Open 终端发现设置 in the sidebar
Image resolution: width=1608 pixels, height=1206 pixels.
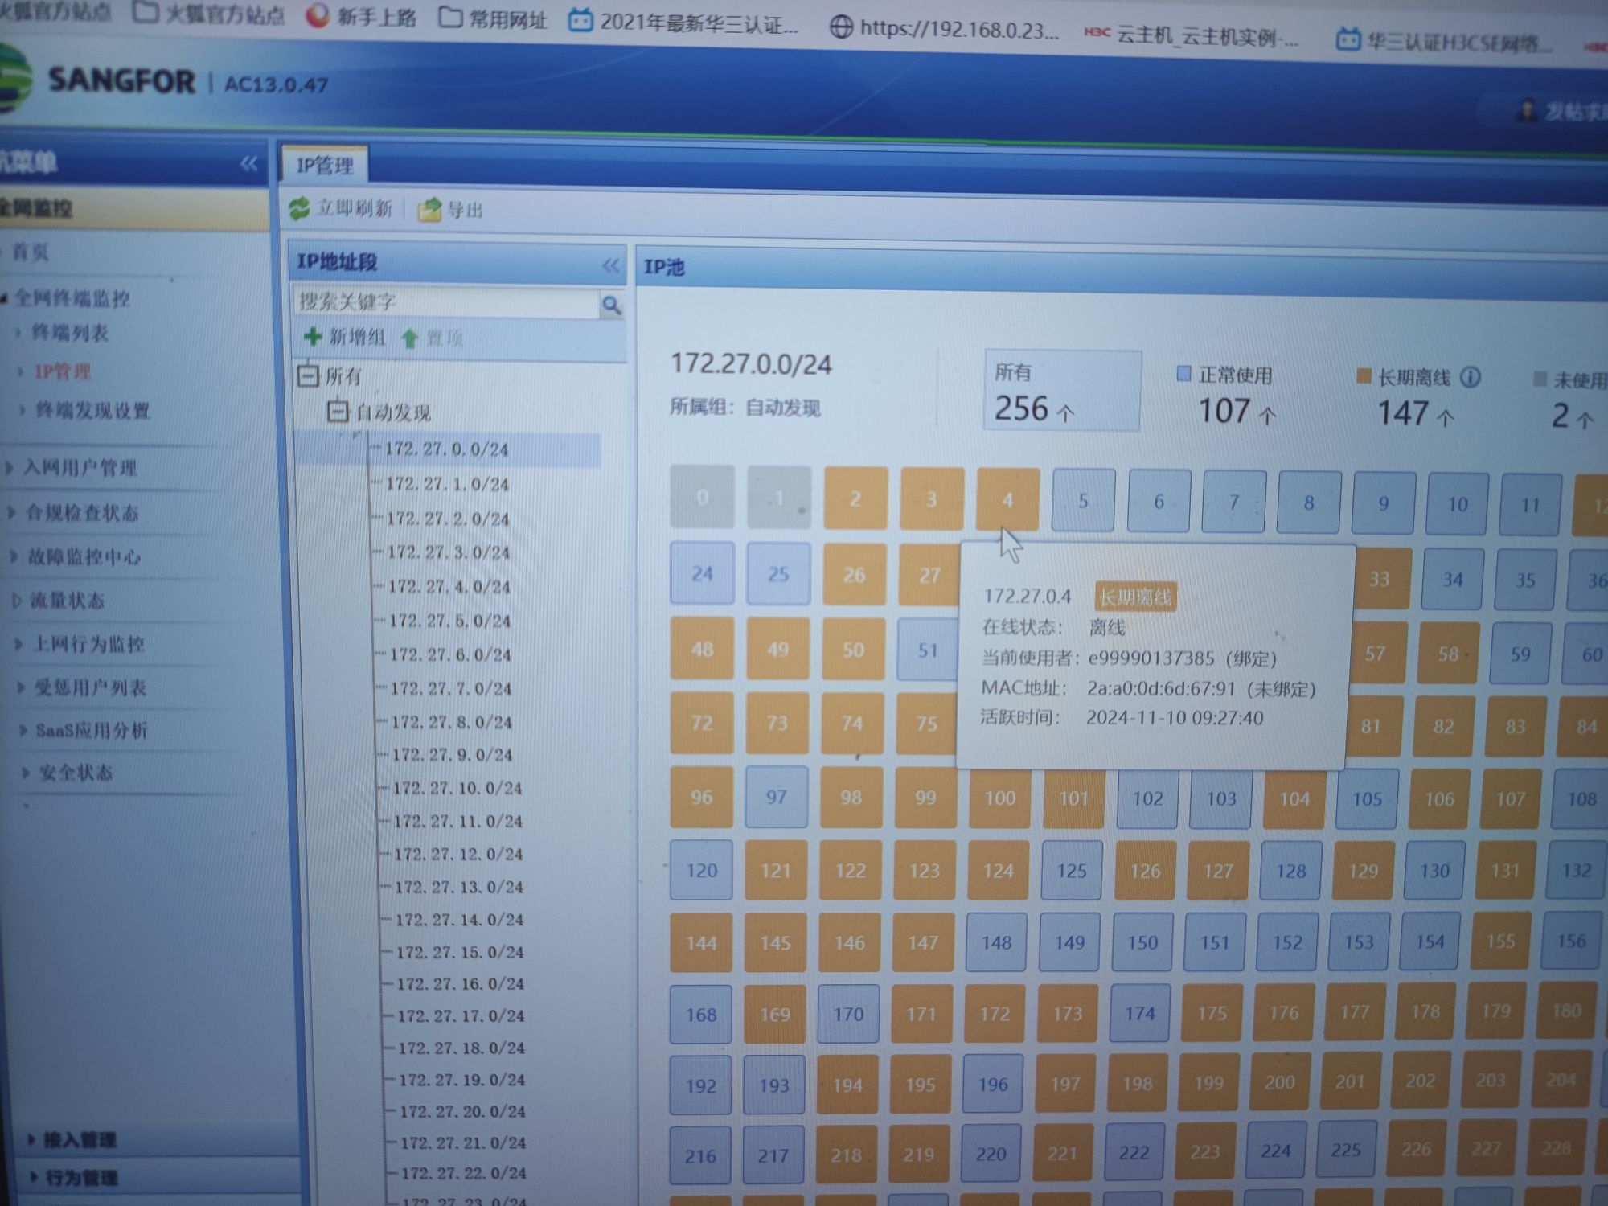(92, 411)
